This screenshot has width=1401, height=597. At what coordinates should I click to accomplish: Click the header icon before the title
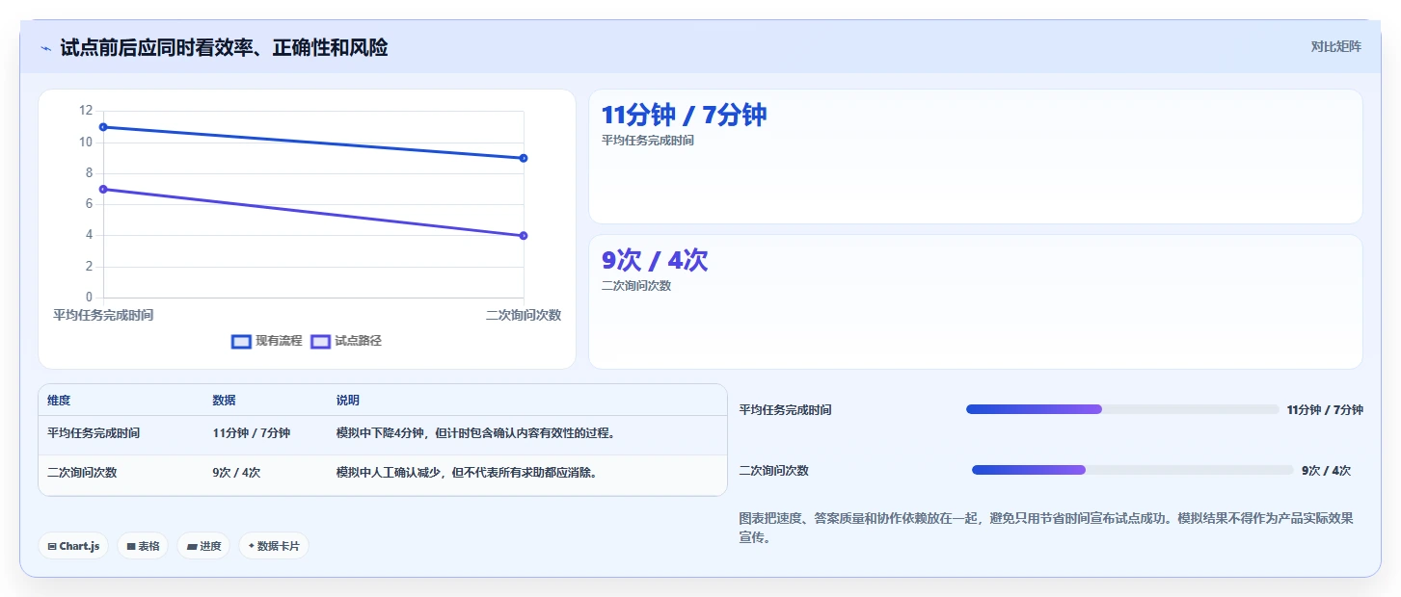(45, 48)
